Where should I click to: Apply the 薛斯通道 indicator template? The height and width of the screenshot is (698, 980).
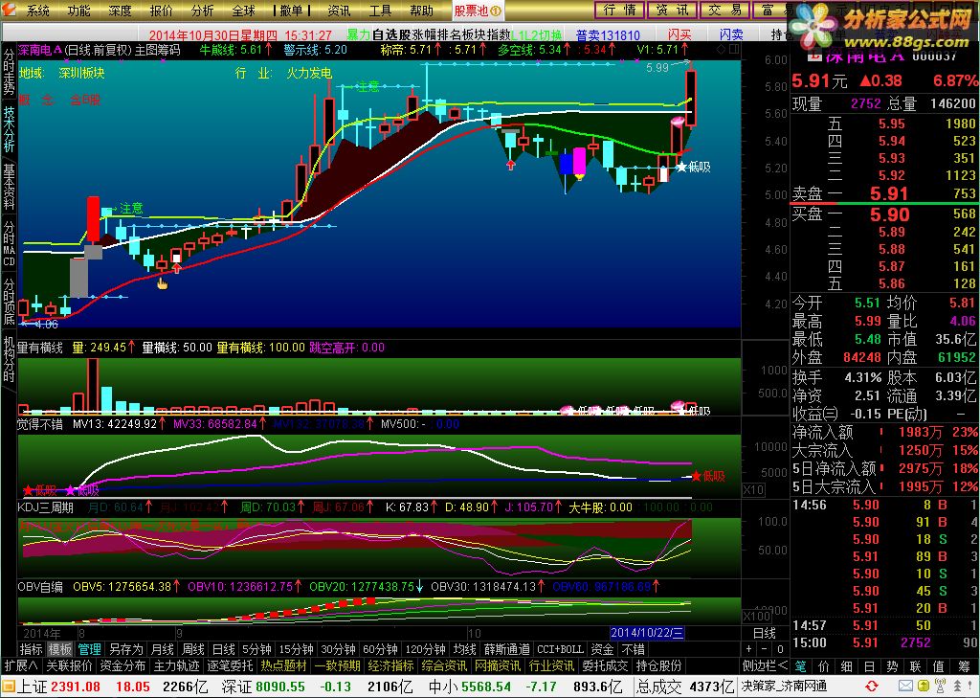[507, 650]
